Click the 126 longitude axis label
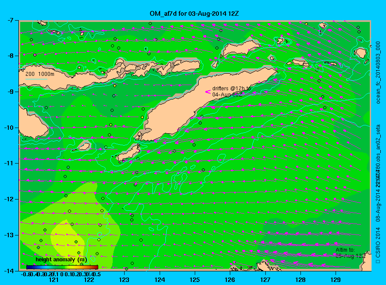 click(x=230, y=280)
